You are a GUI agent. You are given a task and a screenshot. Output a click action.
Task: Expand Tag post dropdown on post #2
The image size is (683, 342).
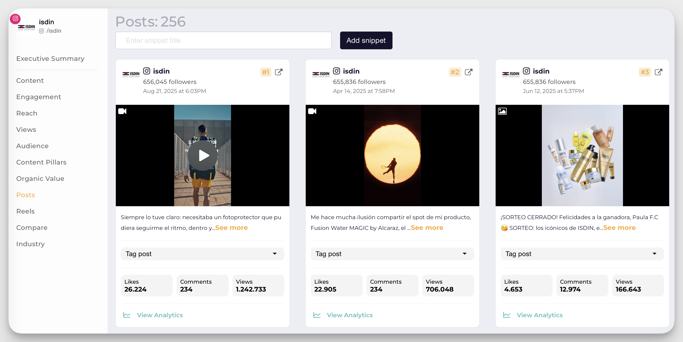(x=392, y=254)
